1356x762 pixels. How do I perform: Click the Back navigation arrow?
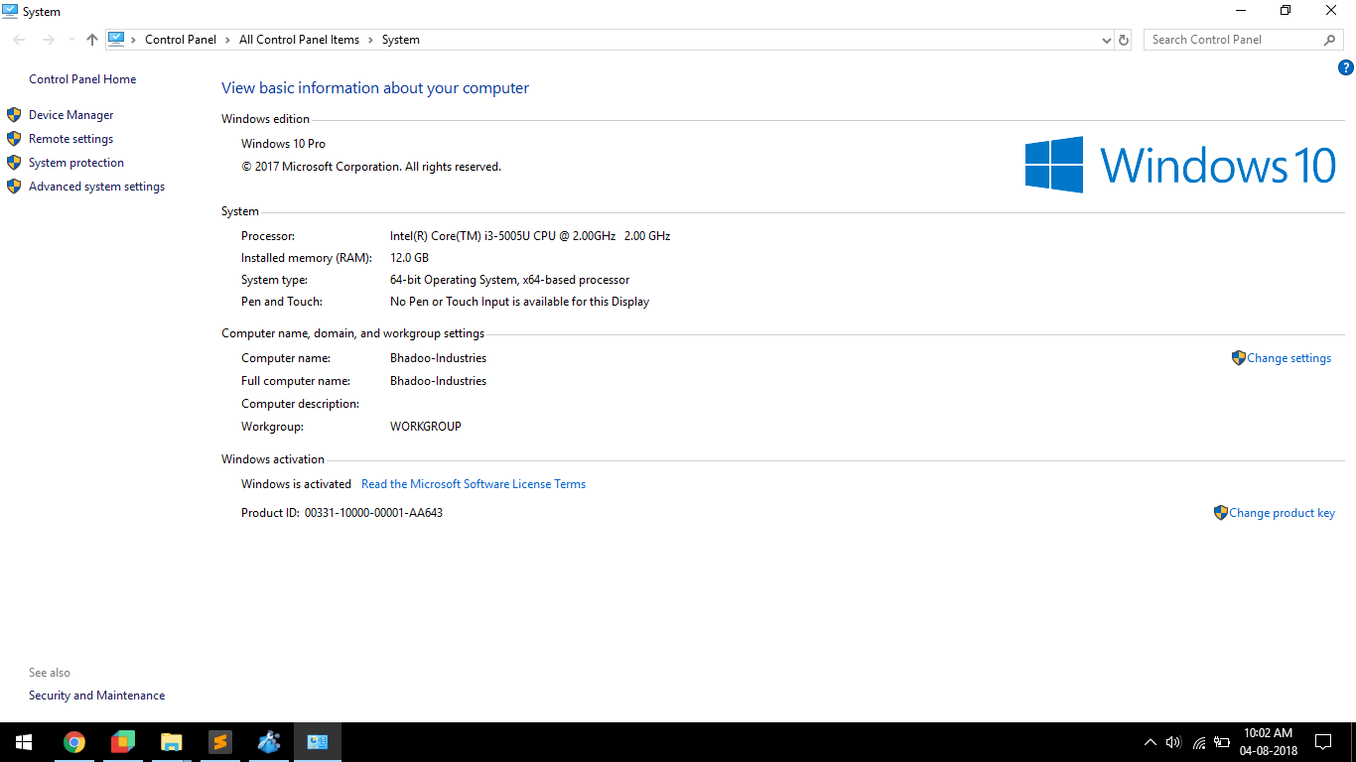(x=20, y=40)
